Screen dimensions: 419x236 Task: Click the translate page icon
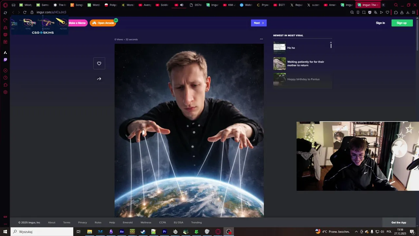click(375, 12)
